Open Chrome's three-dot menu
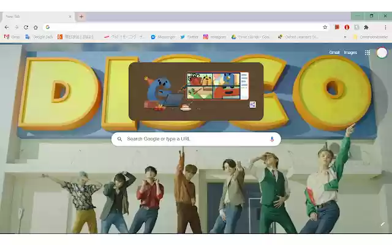The height and width of the screenshot is (245, 392). [385, 27]
